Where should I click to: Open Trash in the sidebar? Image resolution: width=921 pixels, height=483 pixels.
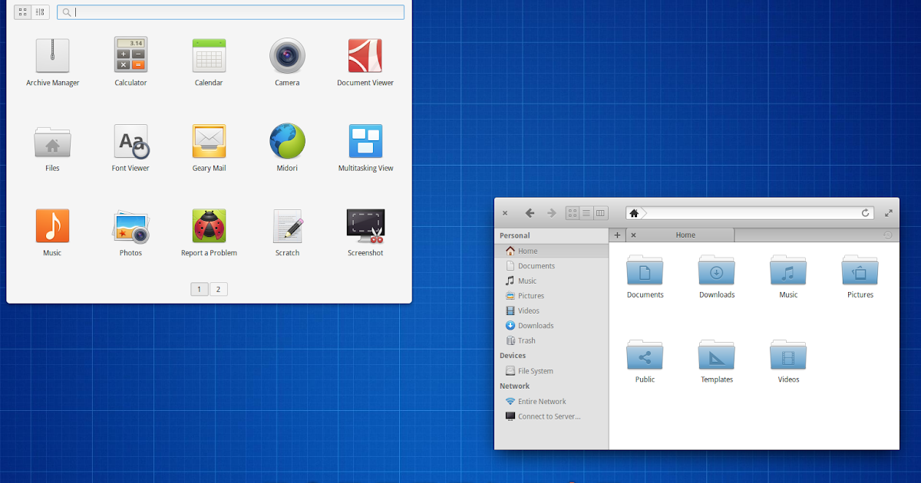(551, 340)
